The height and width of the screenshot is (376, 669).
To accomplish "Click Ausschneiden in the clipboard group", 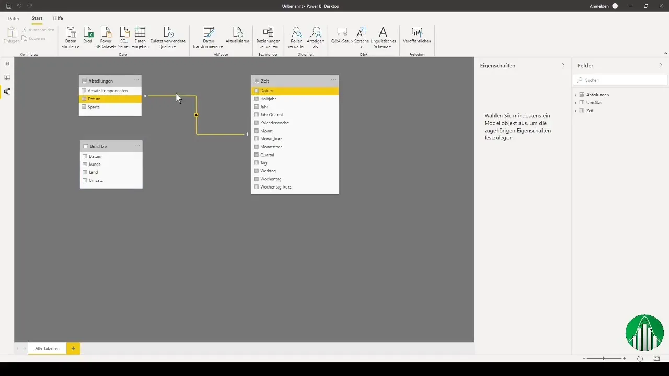I will 39,30.
